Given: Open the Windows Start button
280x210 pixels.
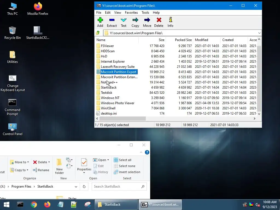Looking at the screenshot, I should point(7,205).
